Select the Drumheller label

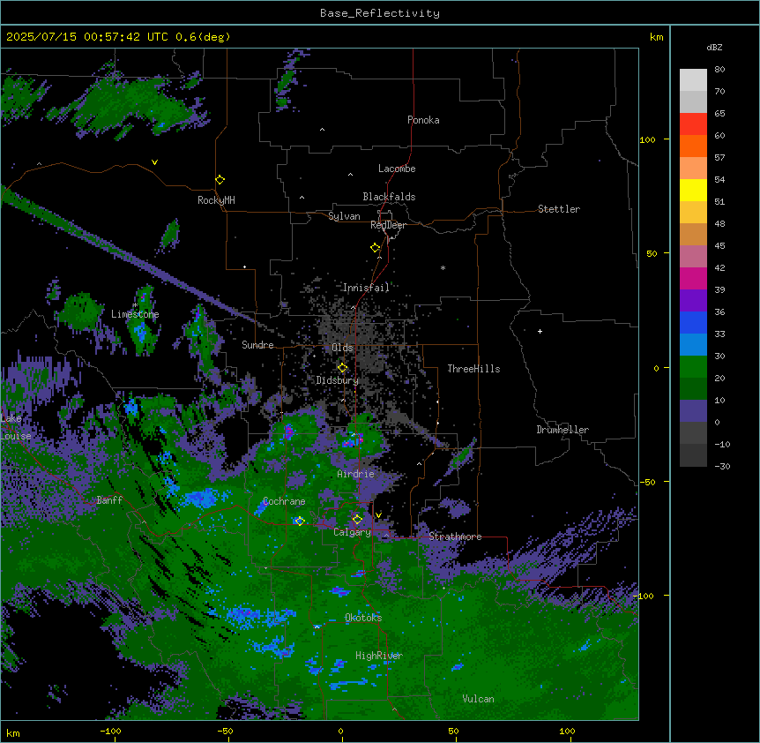pos(563,430)
